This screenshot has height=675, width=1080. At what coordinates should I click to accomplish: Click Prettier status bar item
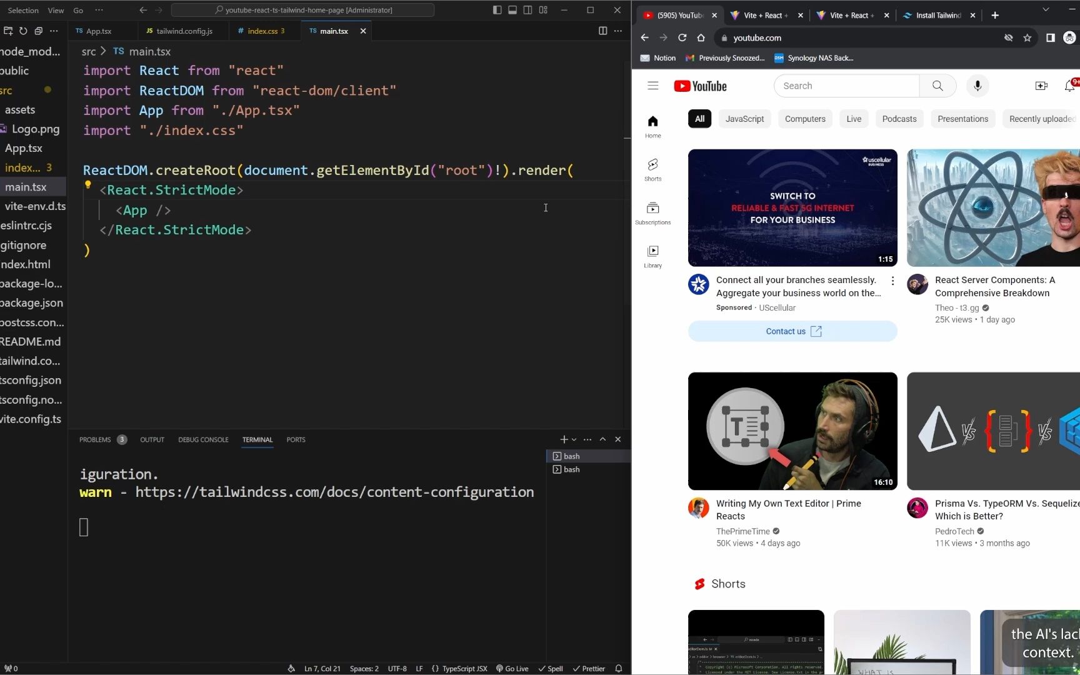(589, 668)
